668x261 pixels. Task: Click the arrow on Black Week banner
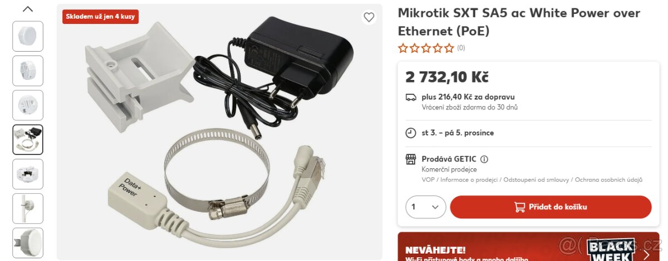[x=646, y=255]
